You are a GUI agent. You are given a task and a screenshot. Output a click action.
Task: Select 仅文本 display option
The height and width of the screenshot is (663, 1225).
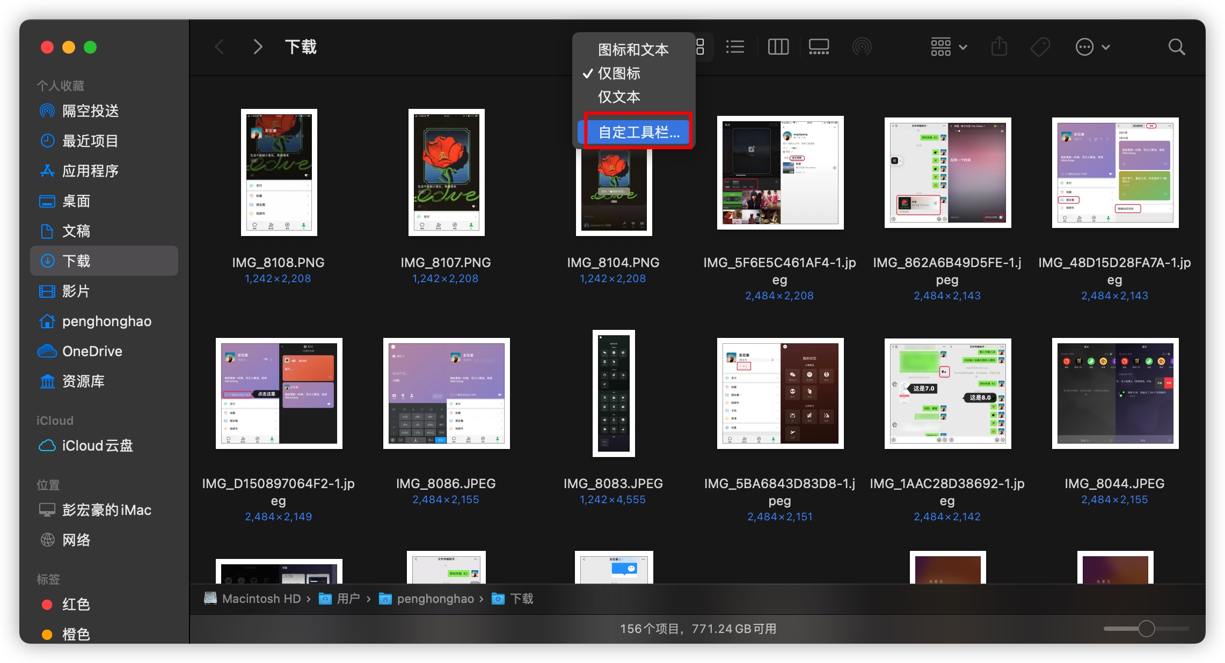point(619,97)
